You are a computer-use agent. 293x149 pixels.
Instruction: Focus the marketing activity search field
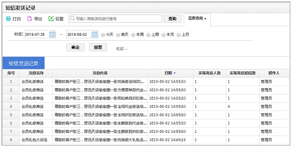pos(115,18)
